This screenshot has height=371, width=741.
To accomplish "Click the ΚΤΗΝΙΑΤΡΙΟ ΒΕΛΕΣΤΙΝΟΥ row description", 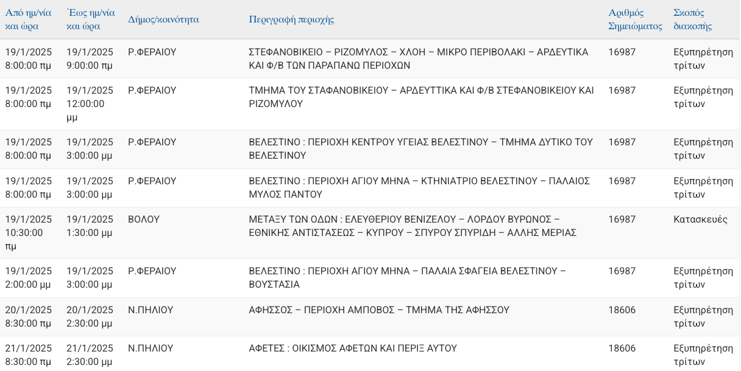I will click(x=419, y=187).
